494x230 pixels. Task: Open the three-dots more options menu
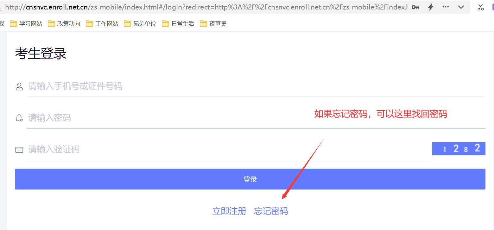click(x=446, y=7)
